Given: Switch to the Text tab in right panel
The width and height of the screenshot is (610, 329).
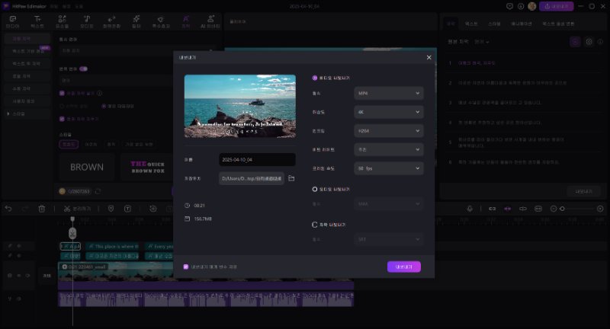Looking at the screenshot, I should tap(471, 24).
